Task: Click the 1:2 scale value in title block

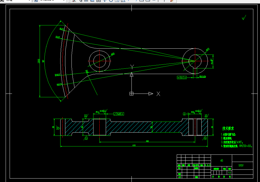Action: coord(229,173)
